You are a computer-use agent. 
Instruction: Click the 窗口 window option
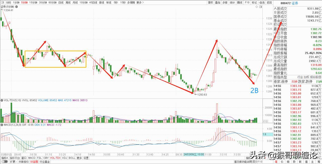click(24, 158)
